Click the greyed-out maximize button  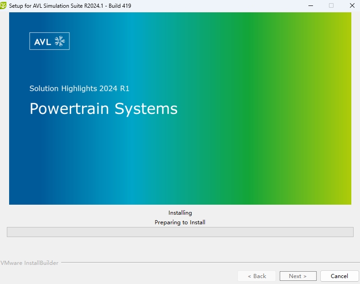click(x=331, y=5)
